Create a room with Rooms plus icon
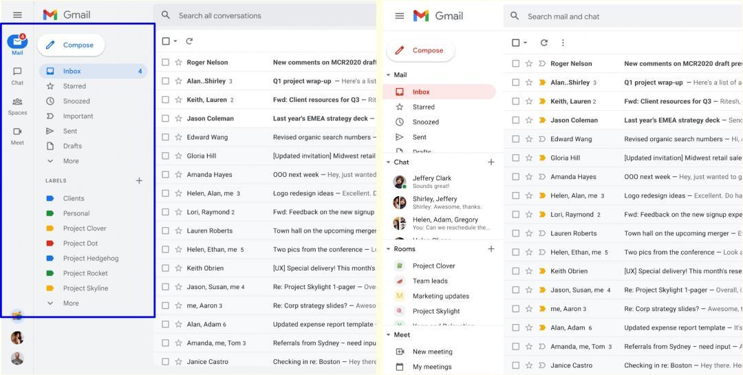Viewport: 743px width, 375px height. click(x=491, y=249)
